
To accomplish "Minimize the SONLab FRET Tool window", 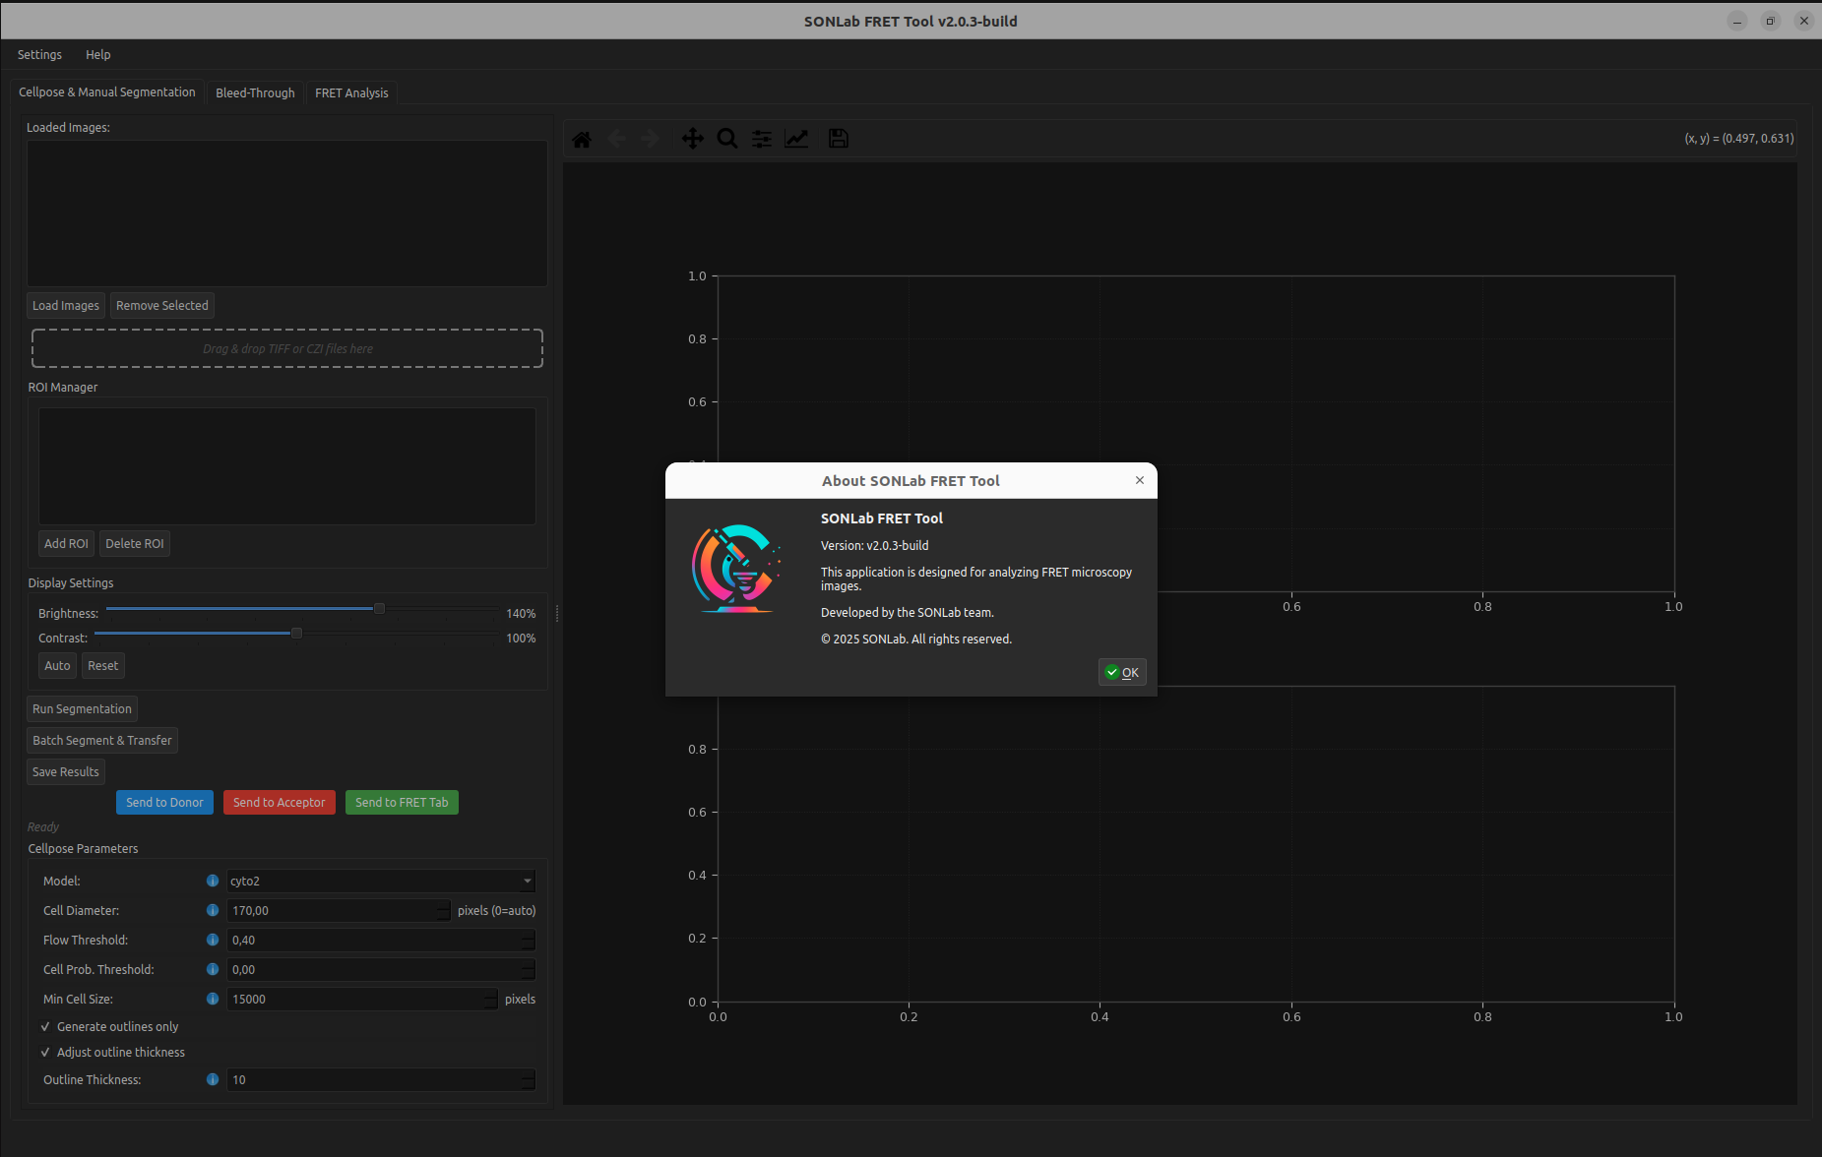I will coord(1737,21).
